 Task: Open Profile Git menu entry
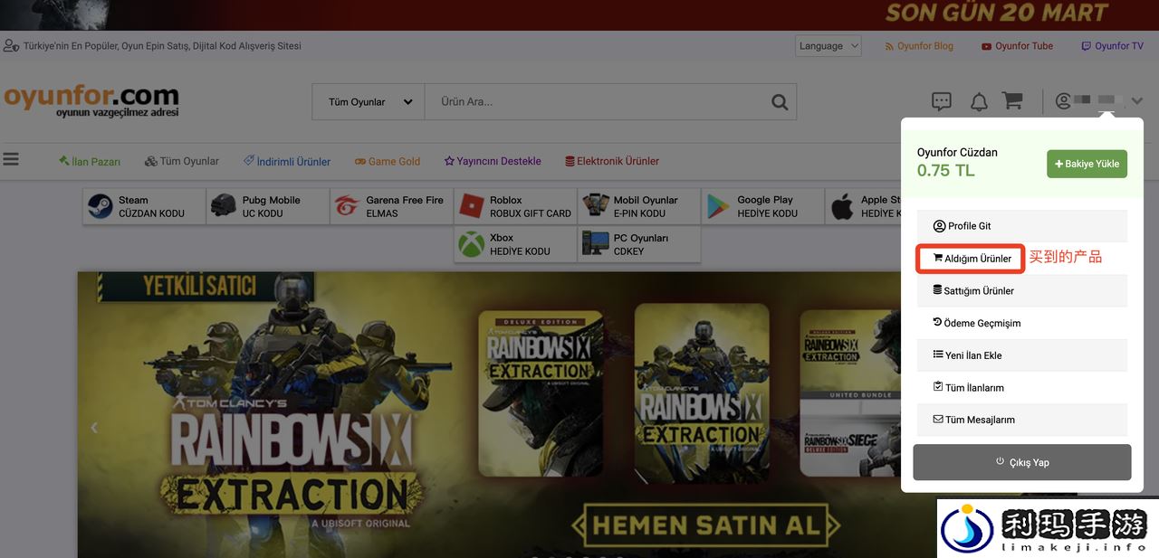(1022, 226)
